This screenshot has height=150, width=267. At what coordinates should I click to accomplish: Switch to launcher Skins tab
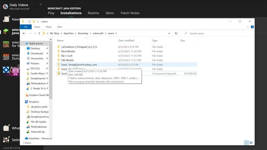point(110,13)
